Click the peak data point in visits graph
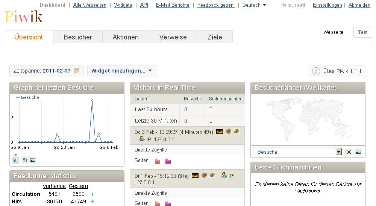Screen dimensions: 376x206 (92, 100)
